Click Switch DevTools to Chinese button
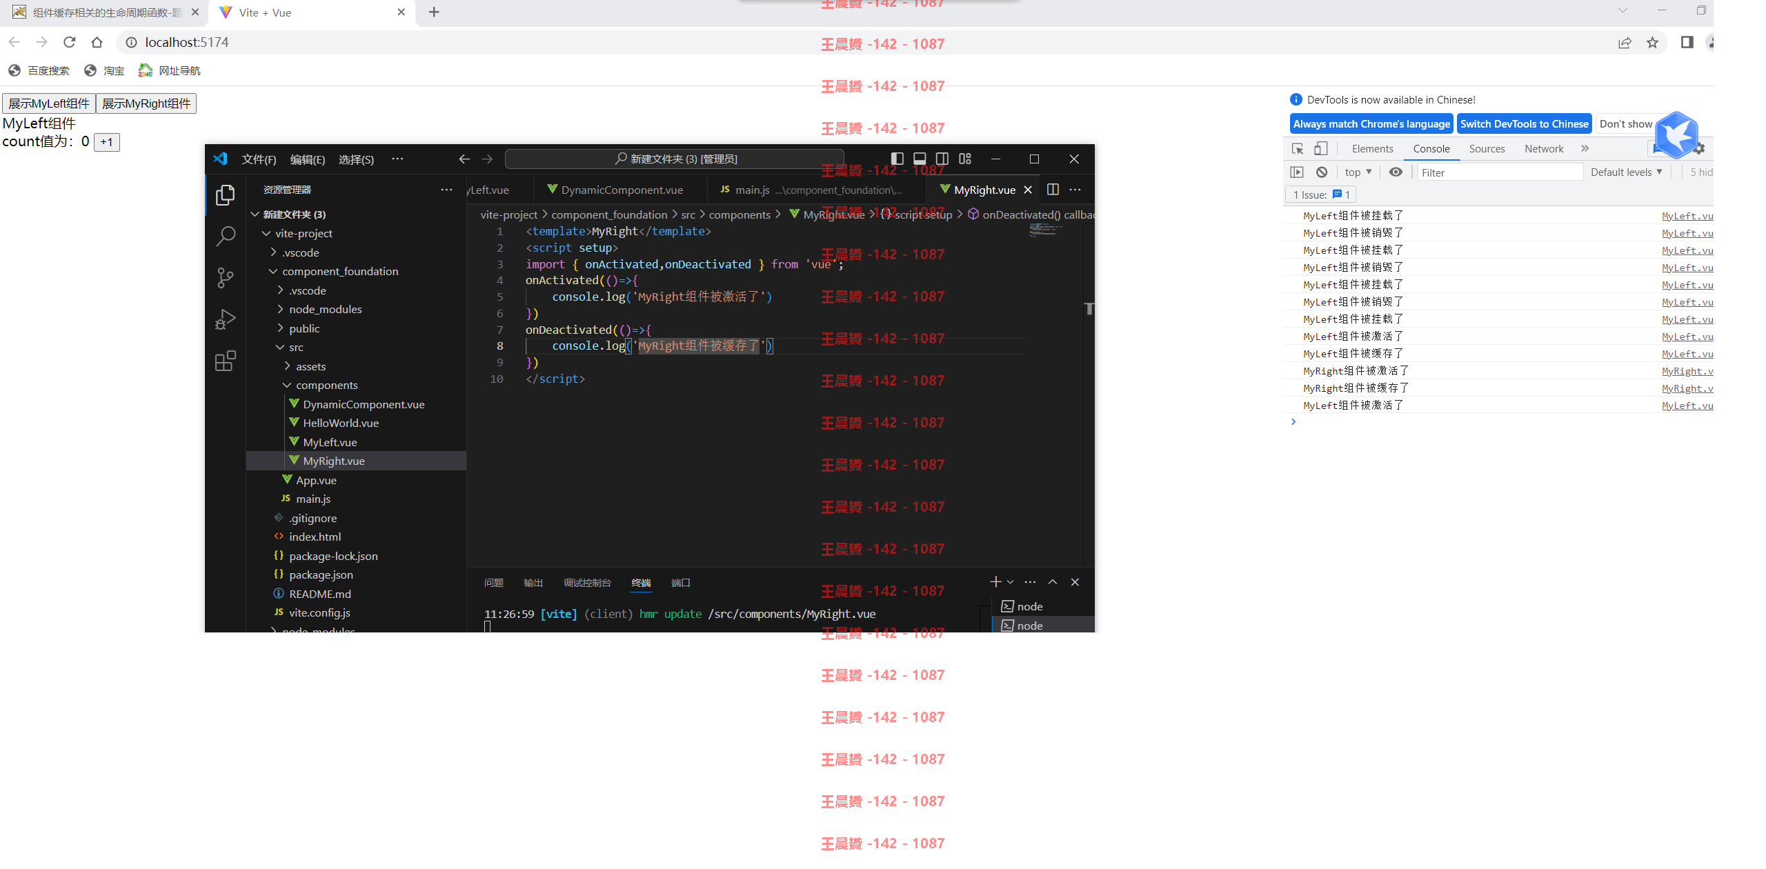Screen dimensions: 1766x869 pyautogui.click(x=1524, y=124)
